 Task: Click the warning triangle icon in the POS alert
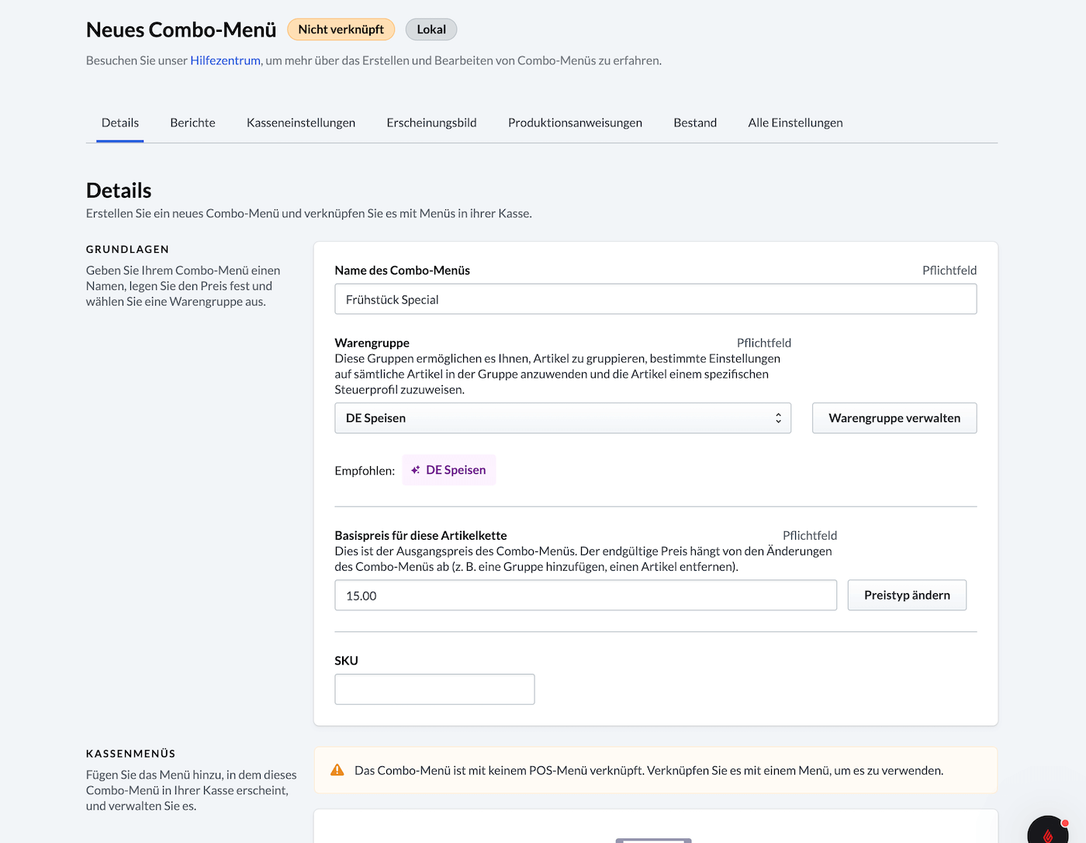pyautogui.click(x=337, y=770)
